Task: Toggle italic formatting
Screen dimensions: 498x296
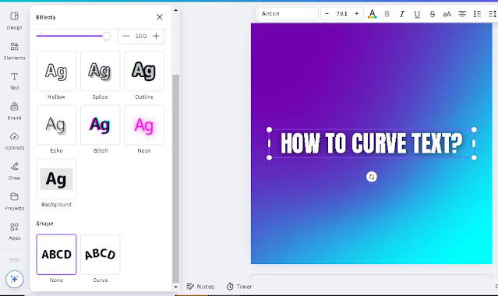Action: point(402,14)
